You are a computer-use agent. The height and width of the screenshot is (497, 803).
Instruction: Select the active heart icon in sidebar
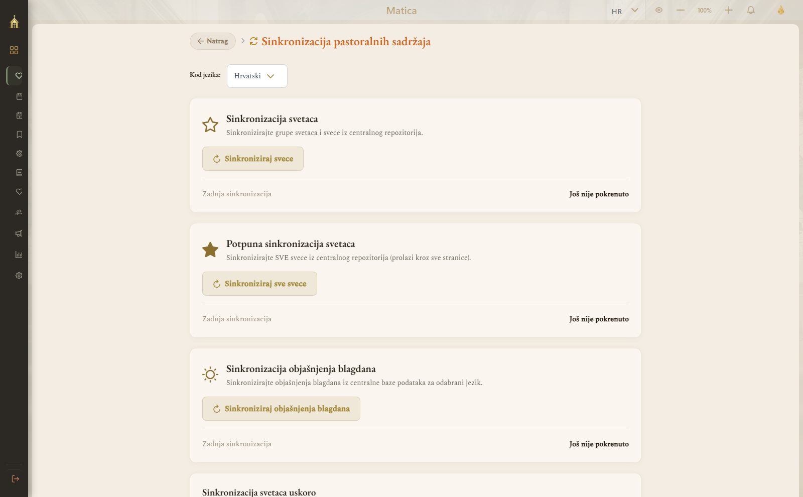19,76
